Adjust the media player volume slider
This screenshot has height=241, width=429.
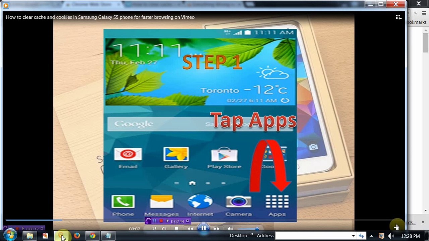click(248, 229)
